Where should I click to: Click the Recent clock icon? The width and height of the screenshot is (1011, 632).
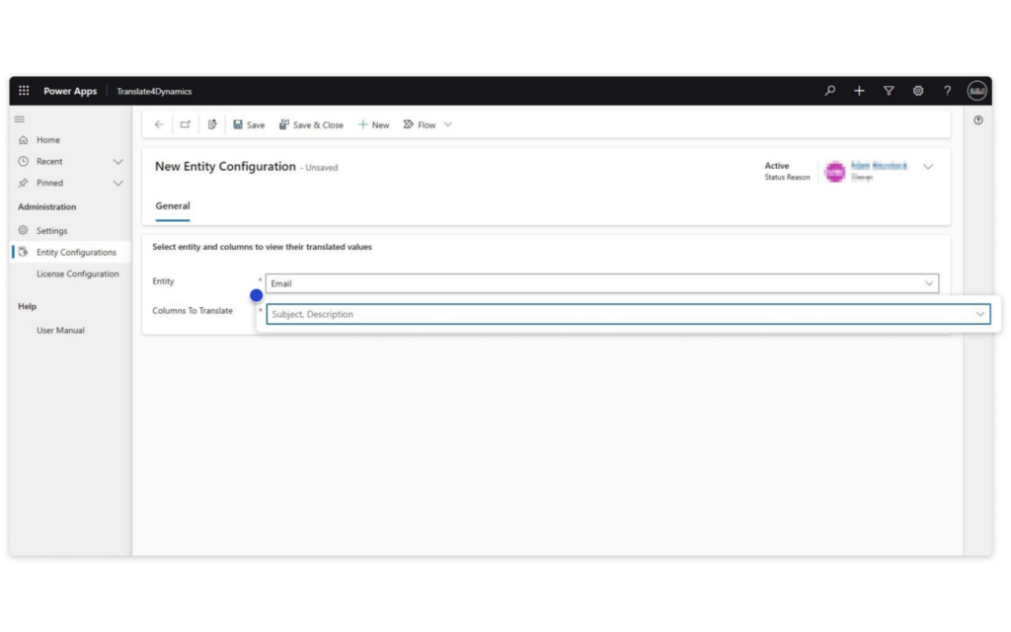pos(24,161)
